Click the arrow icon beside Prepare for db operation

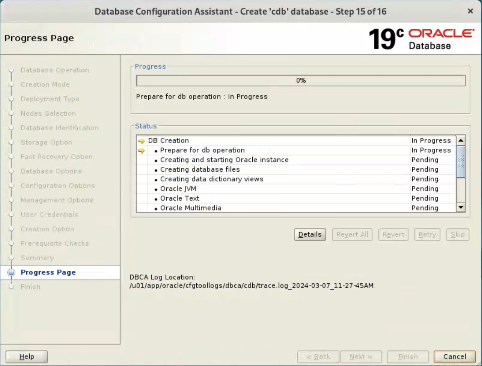(142, 150)
